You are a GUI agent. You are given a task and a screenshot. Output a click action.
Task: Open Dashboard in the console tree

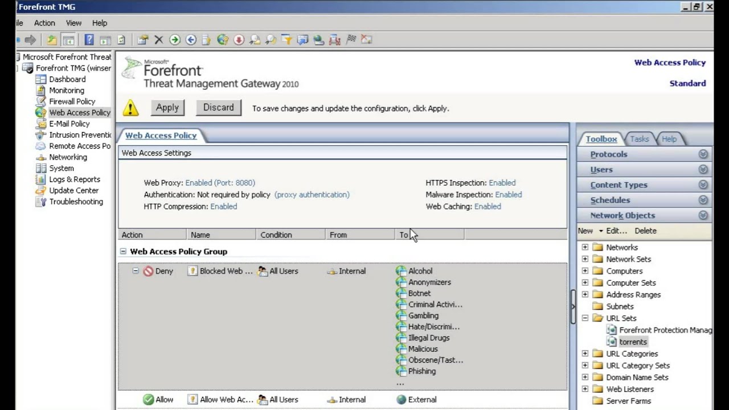click(67, 79)
